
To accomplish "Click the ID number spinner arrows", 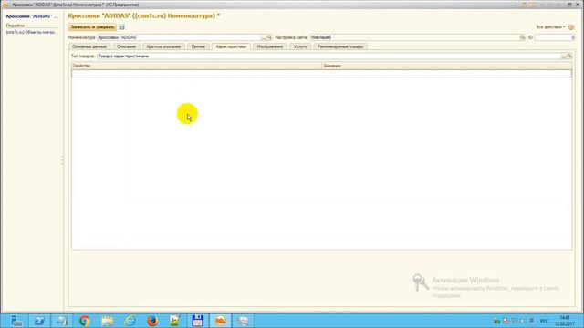I will point(573,37).
